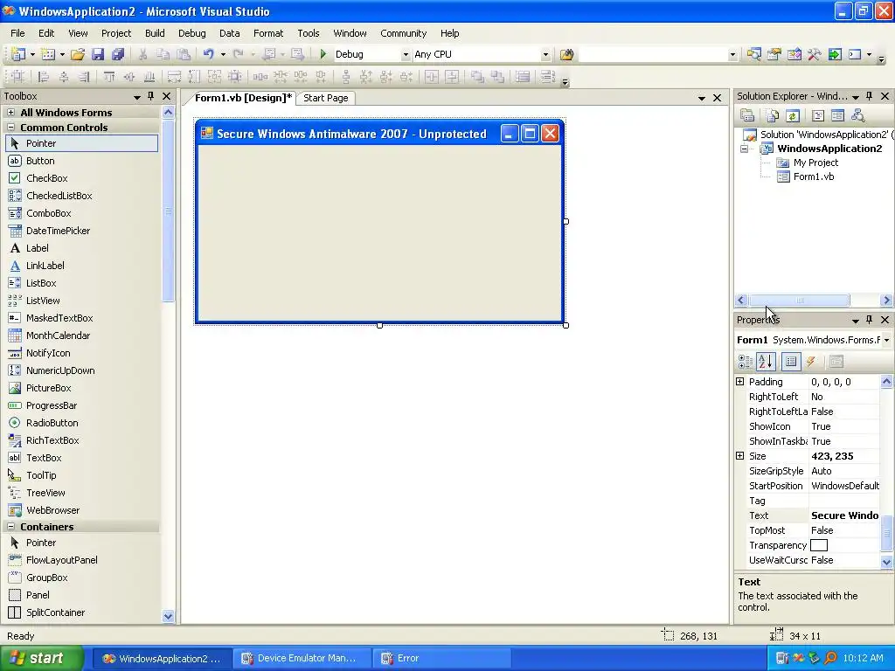The width and height of the screenshot is (895, 671).
Task: Collapse the WindowsApplication2 project node
Action: click(745, 149)
